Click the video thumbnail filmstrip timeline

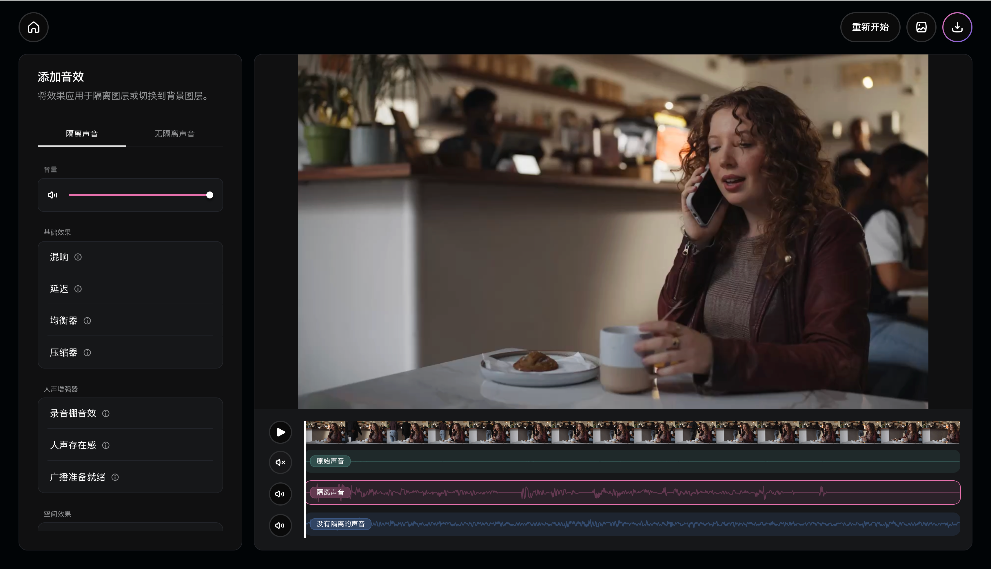(x=625, y=432)
